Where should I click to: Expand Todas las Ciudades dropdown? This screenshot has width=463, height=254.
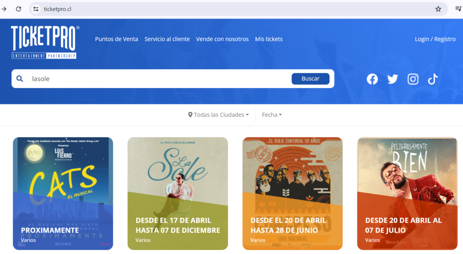pyautogui.click(x=218, y=115)
